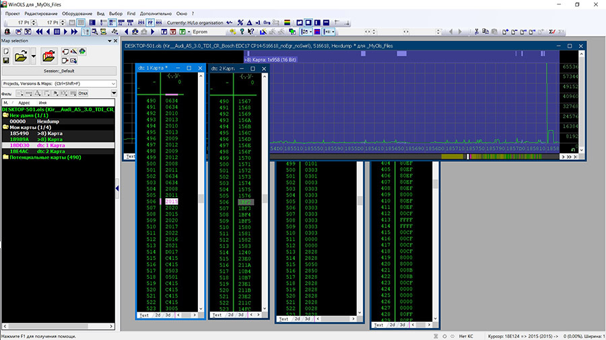Image resolution: width=606 pixels, height=340 pixels.
Task: Click the Org original values icon
Action: [x=267, y=22]
